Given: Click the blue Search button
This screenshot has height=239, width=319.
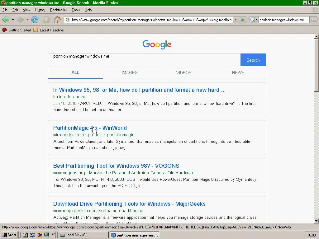Looking at the screenshot, I should tap(253, 60).
